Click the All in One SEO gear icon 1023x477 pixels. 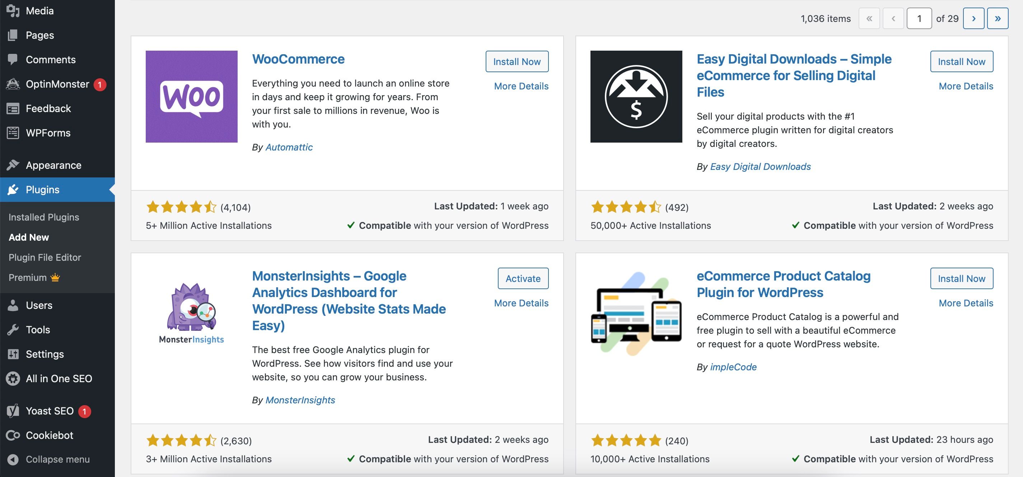click(13, 379)
